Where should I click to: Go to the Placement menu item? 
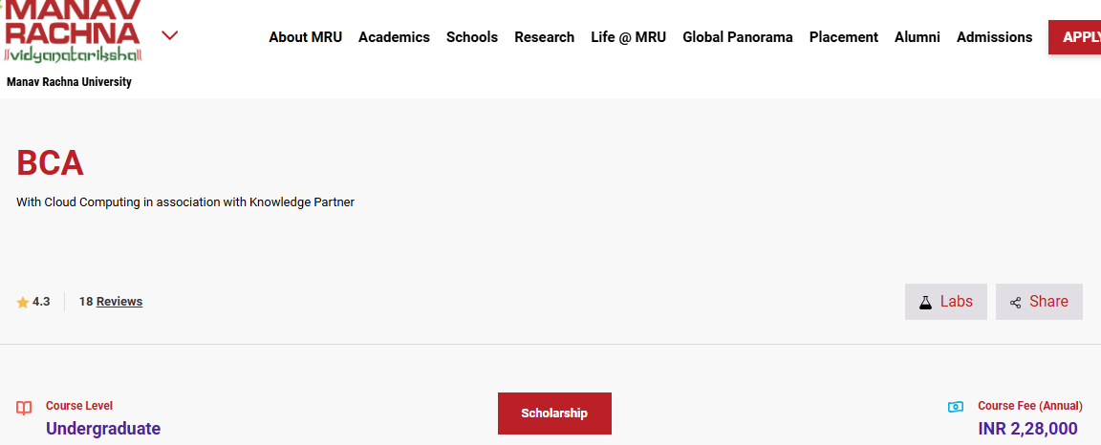(x=843, y=37)
